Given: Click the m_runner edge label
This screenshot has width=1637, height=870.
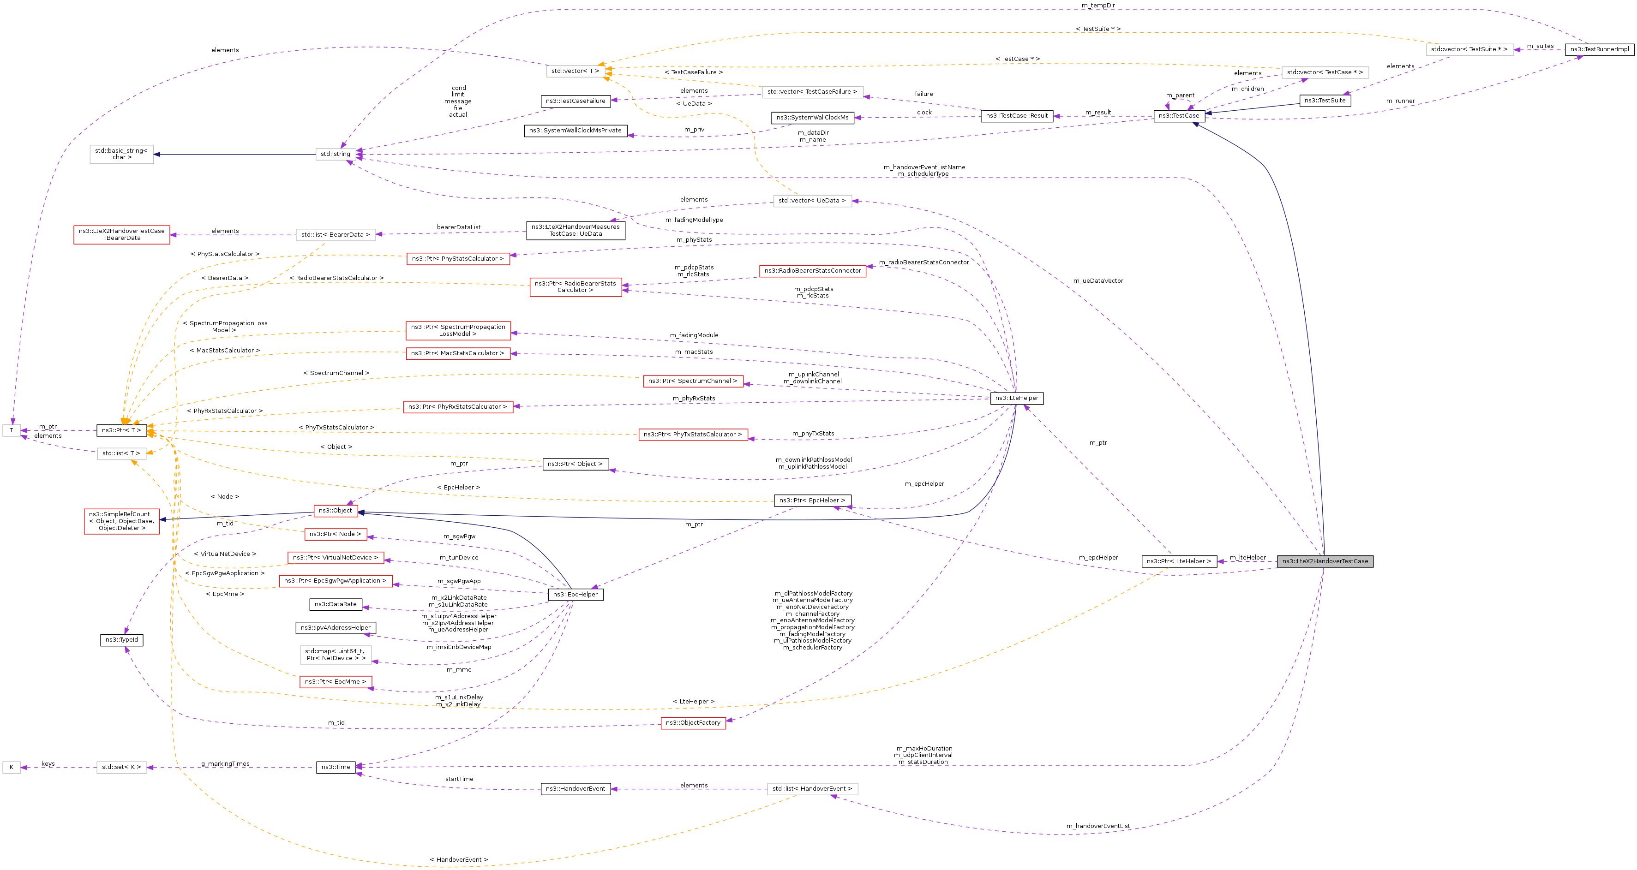Looking at the screenshot, I should click(1401, 101).
